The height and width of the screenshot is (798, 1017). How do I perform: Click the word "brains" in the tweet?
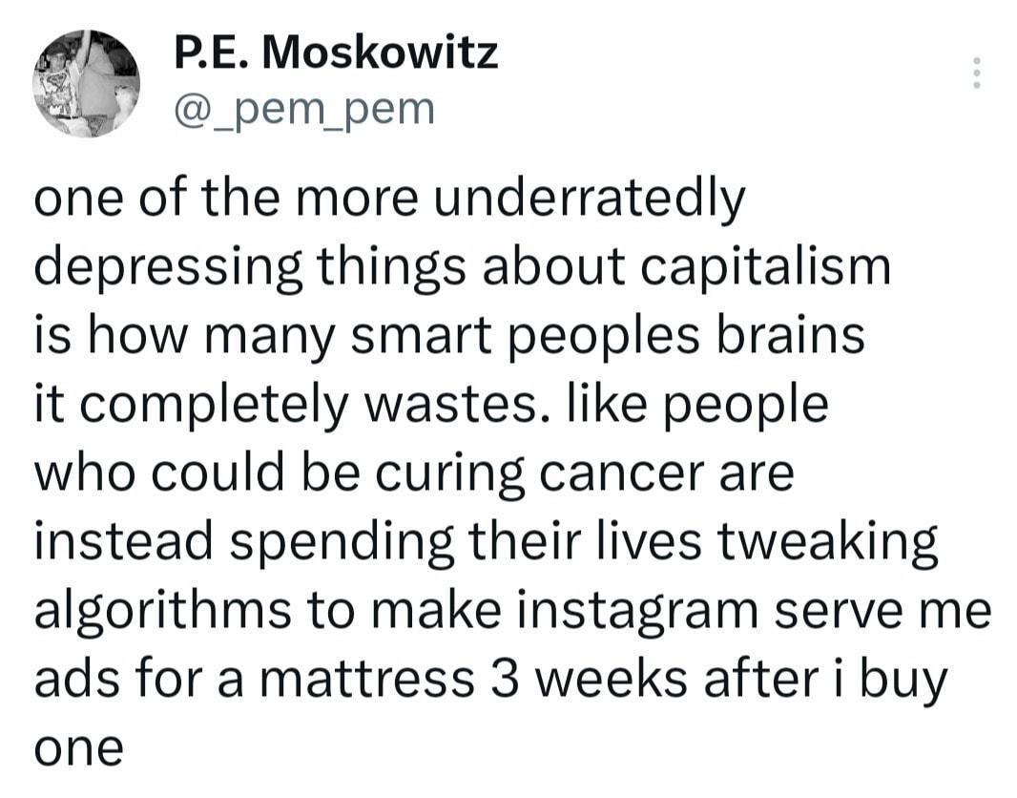[x=792, y=337]
